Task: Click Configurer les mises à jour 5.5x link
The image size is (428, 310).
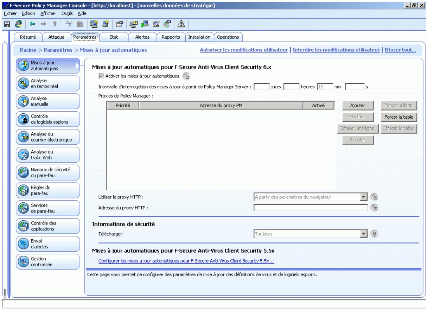Action: pos(186,261)
